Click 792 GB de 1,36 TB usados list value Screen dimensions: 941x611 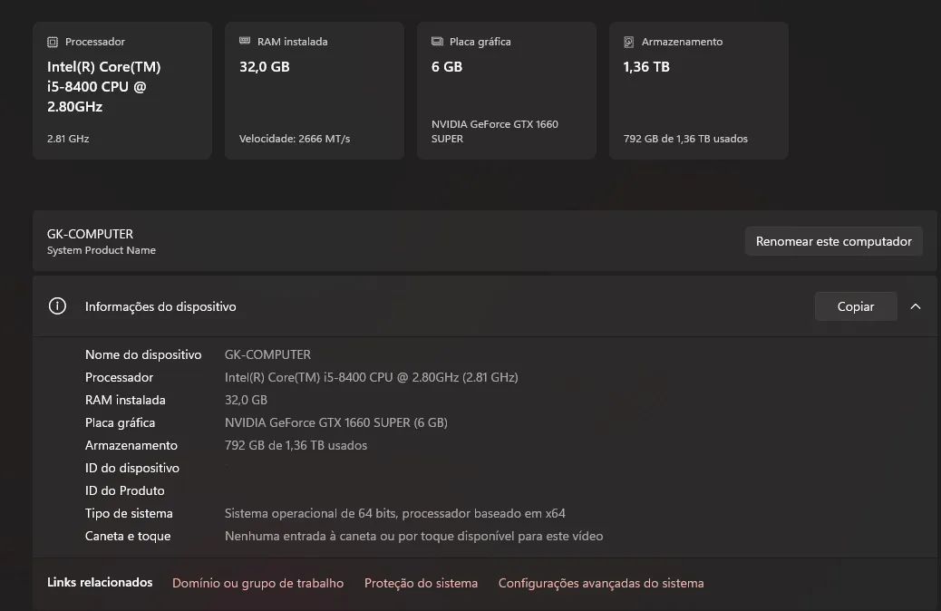(296, 445)
